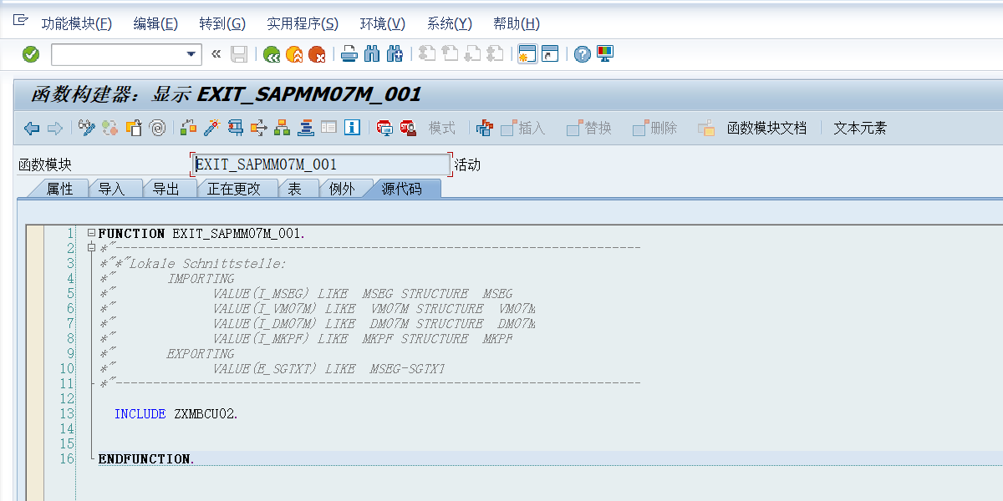Open the SAP window menu icon beside 功能模块

[20, 22]
